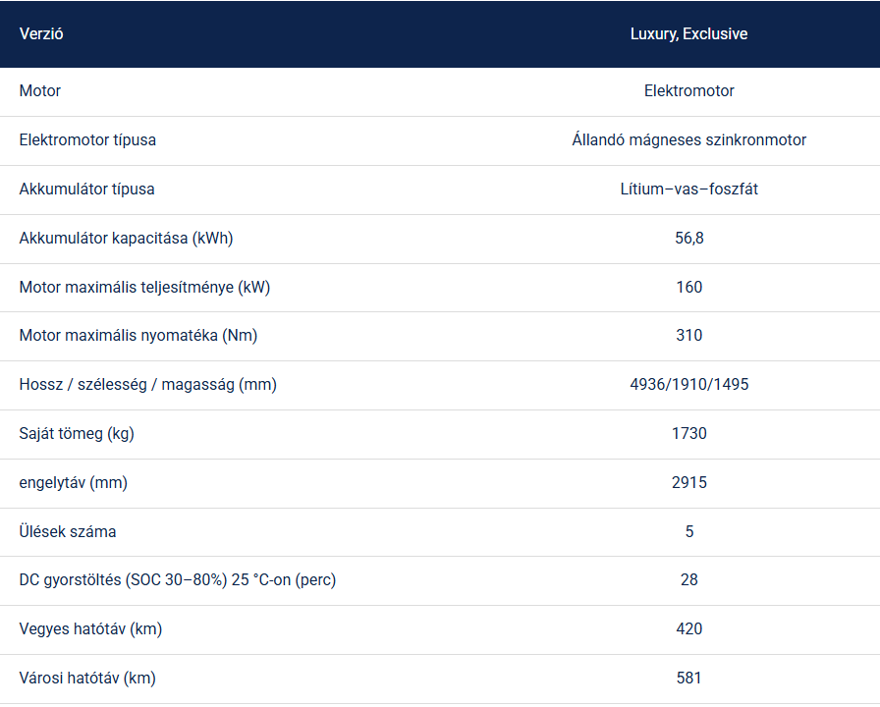Click 'Motor maximális teljesítménye (kW)' label
This screenshot has width=880, height=707.
144,287
